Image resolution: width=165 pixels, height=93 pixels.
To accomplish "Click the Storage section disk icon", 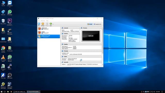I will click(x=62, y=51).
